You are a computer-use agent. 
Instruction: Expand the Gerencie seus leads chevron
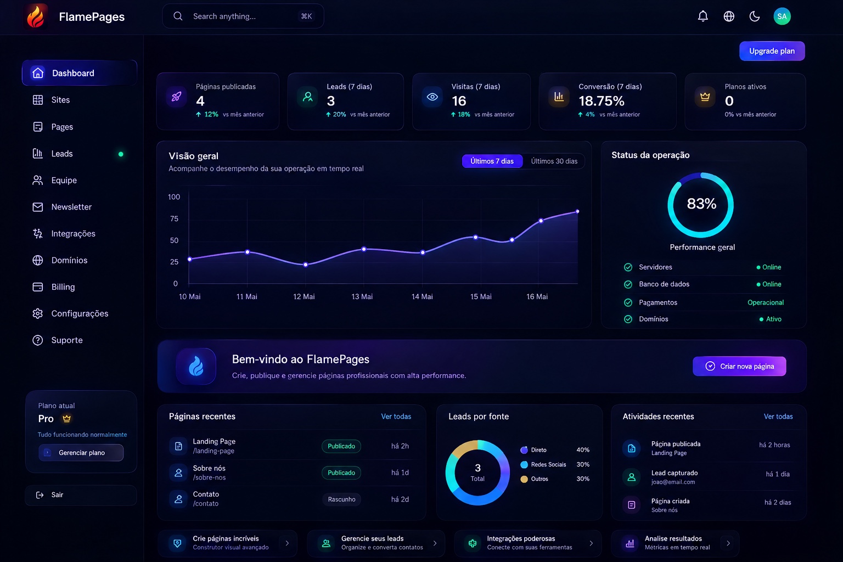(435, 543)
